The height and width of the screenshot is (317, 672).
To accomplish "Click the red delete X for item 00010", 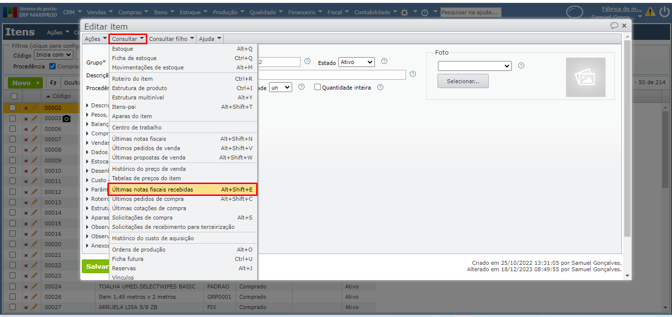I will click(x=26, y=171).
